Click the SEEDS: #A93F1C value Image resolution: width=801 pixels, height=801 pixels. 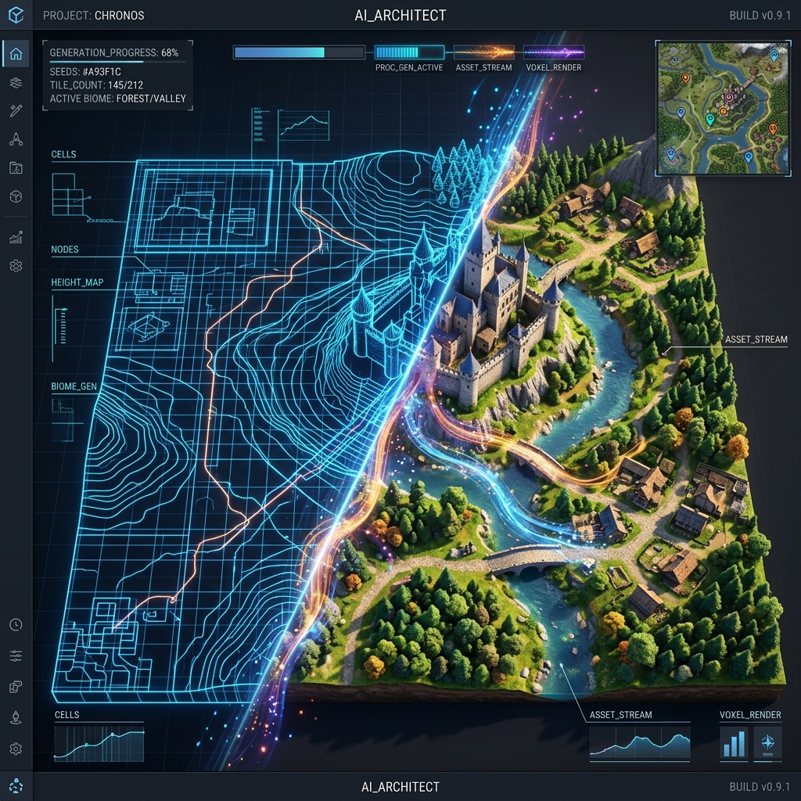(x=85, y=71)
